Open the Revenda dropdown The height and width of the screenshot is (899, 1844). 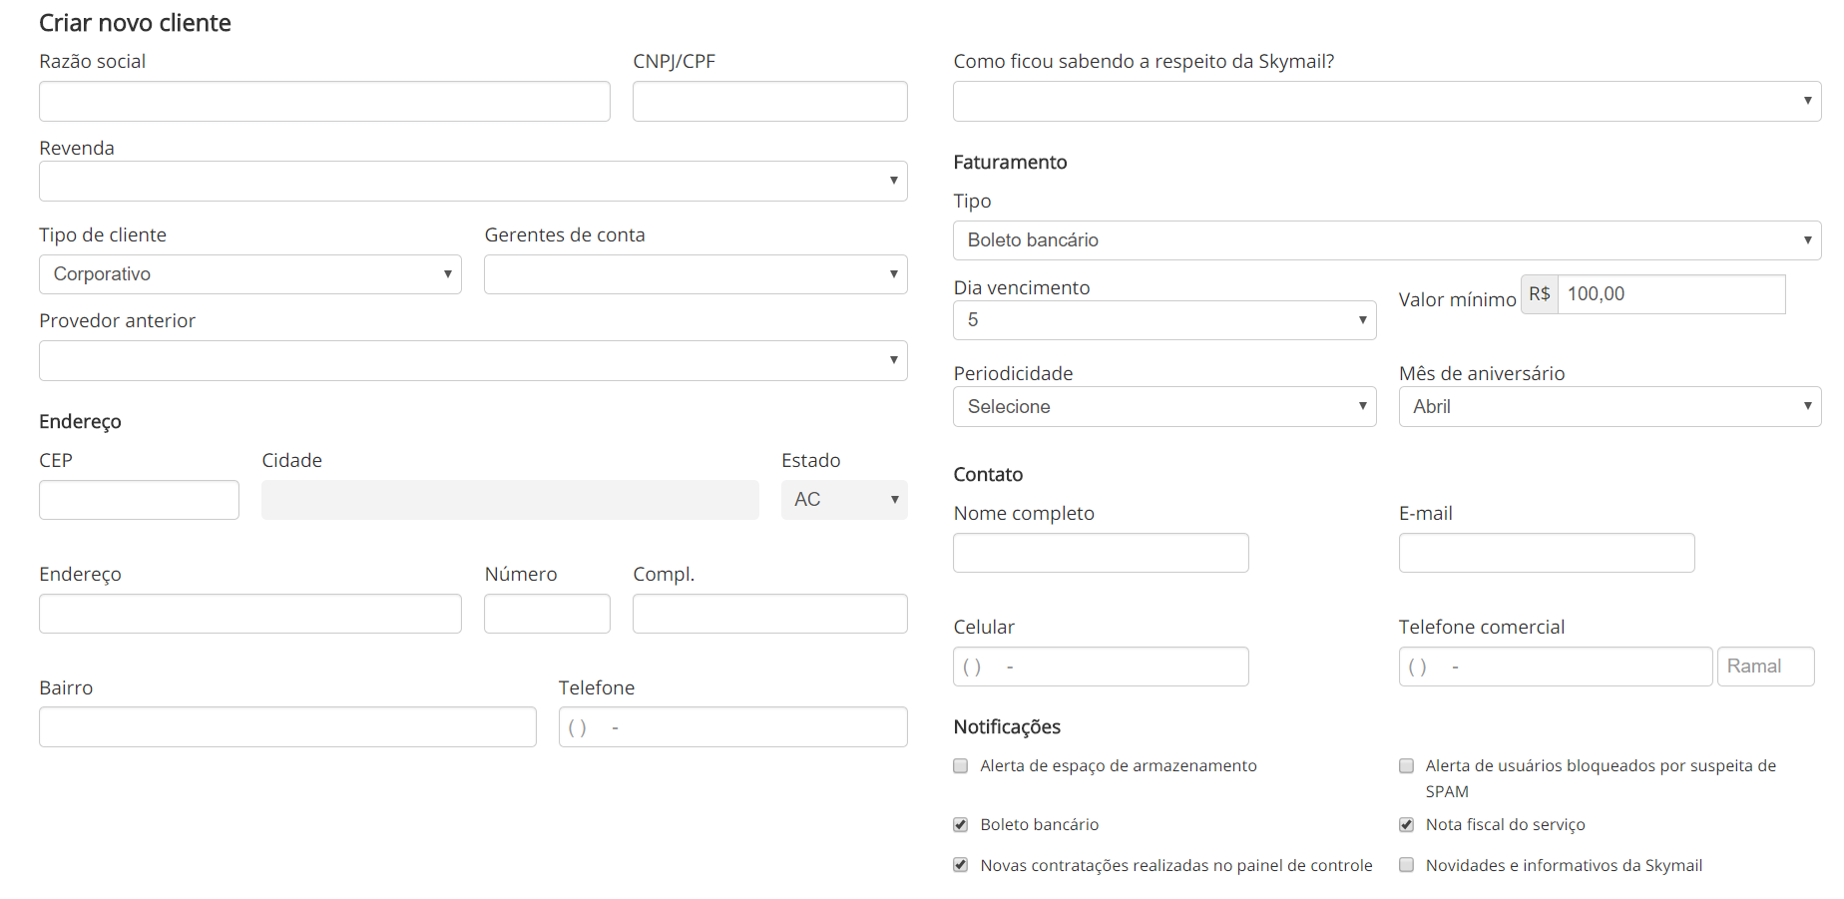[473, 182]
